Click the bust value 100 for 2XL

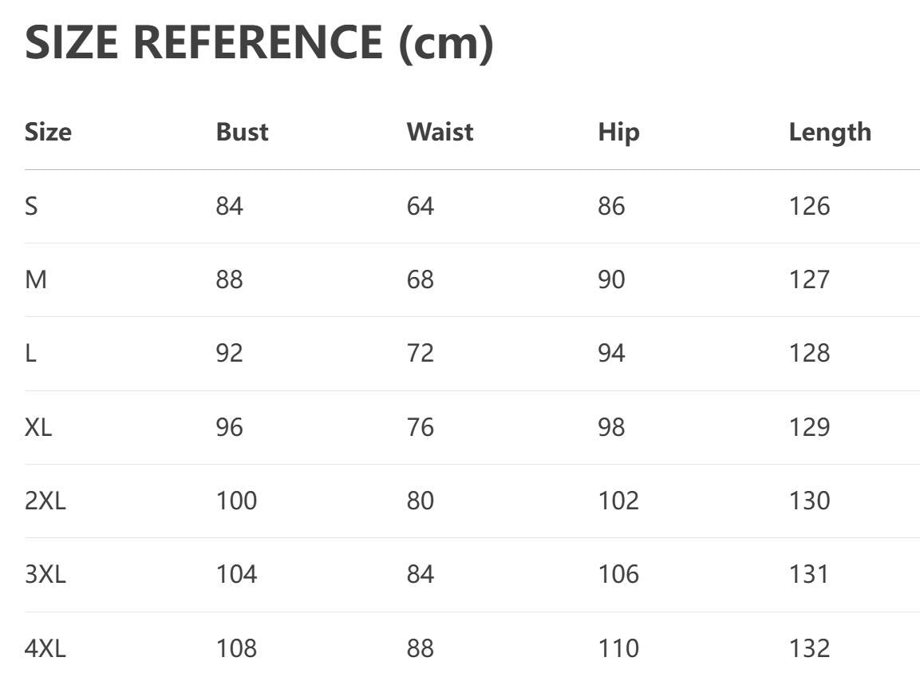(236, 501)
